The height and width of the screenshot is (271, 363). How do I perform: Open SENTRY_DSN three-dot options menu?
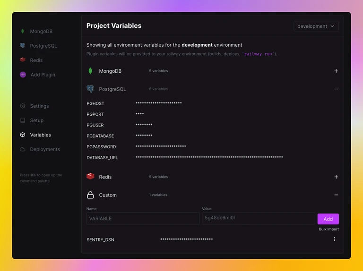334,239
